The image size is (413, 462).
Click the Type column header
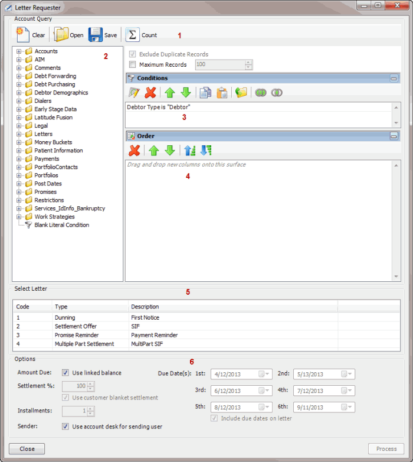(90, 307)
